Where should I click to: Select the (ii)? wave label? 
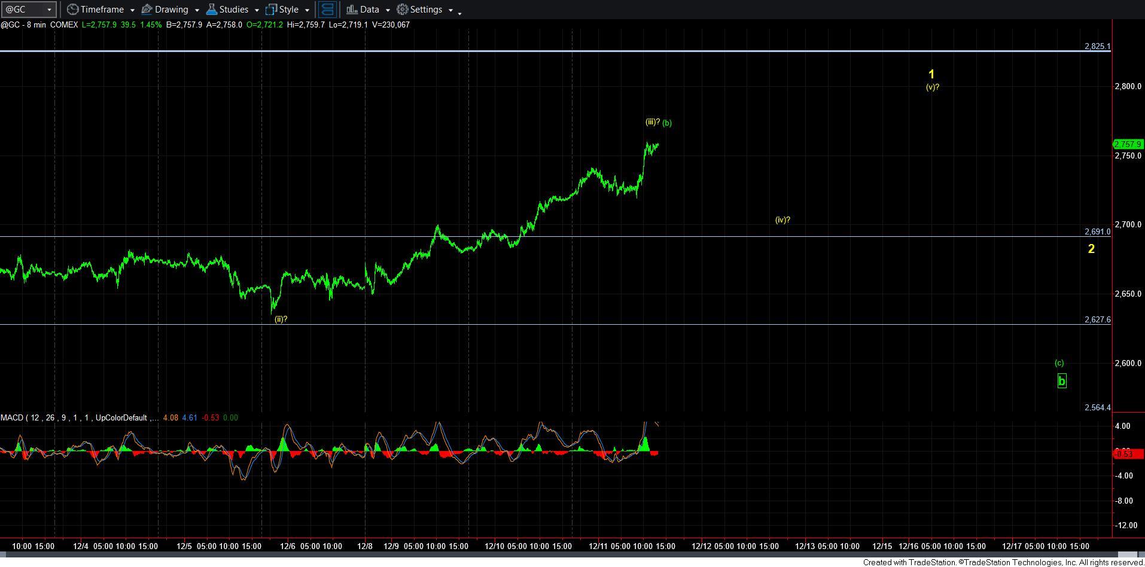click(x=281, y=319)
